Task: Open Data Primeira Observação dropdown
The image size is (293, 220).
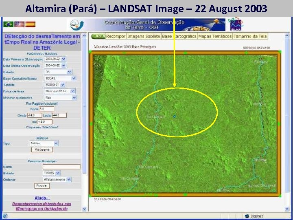Action: [x=63, y=59]
